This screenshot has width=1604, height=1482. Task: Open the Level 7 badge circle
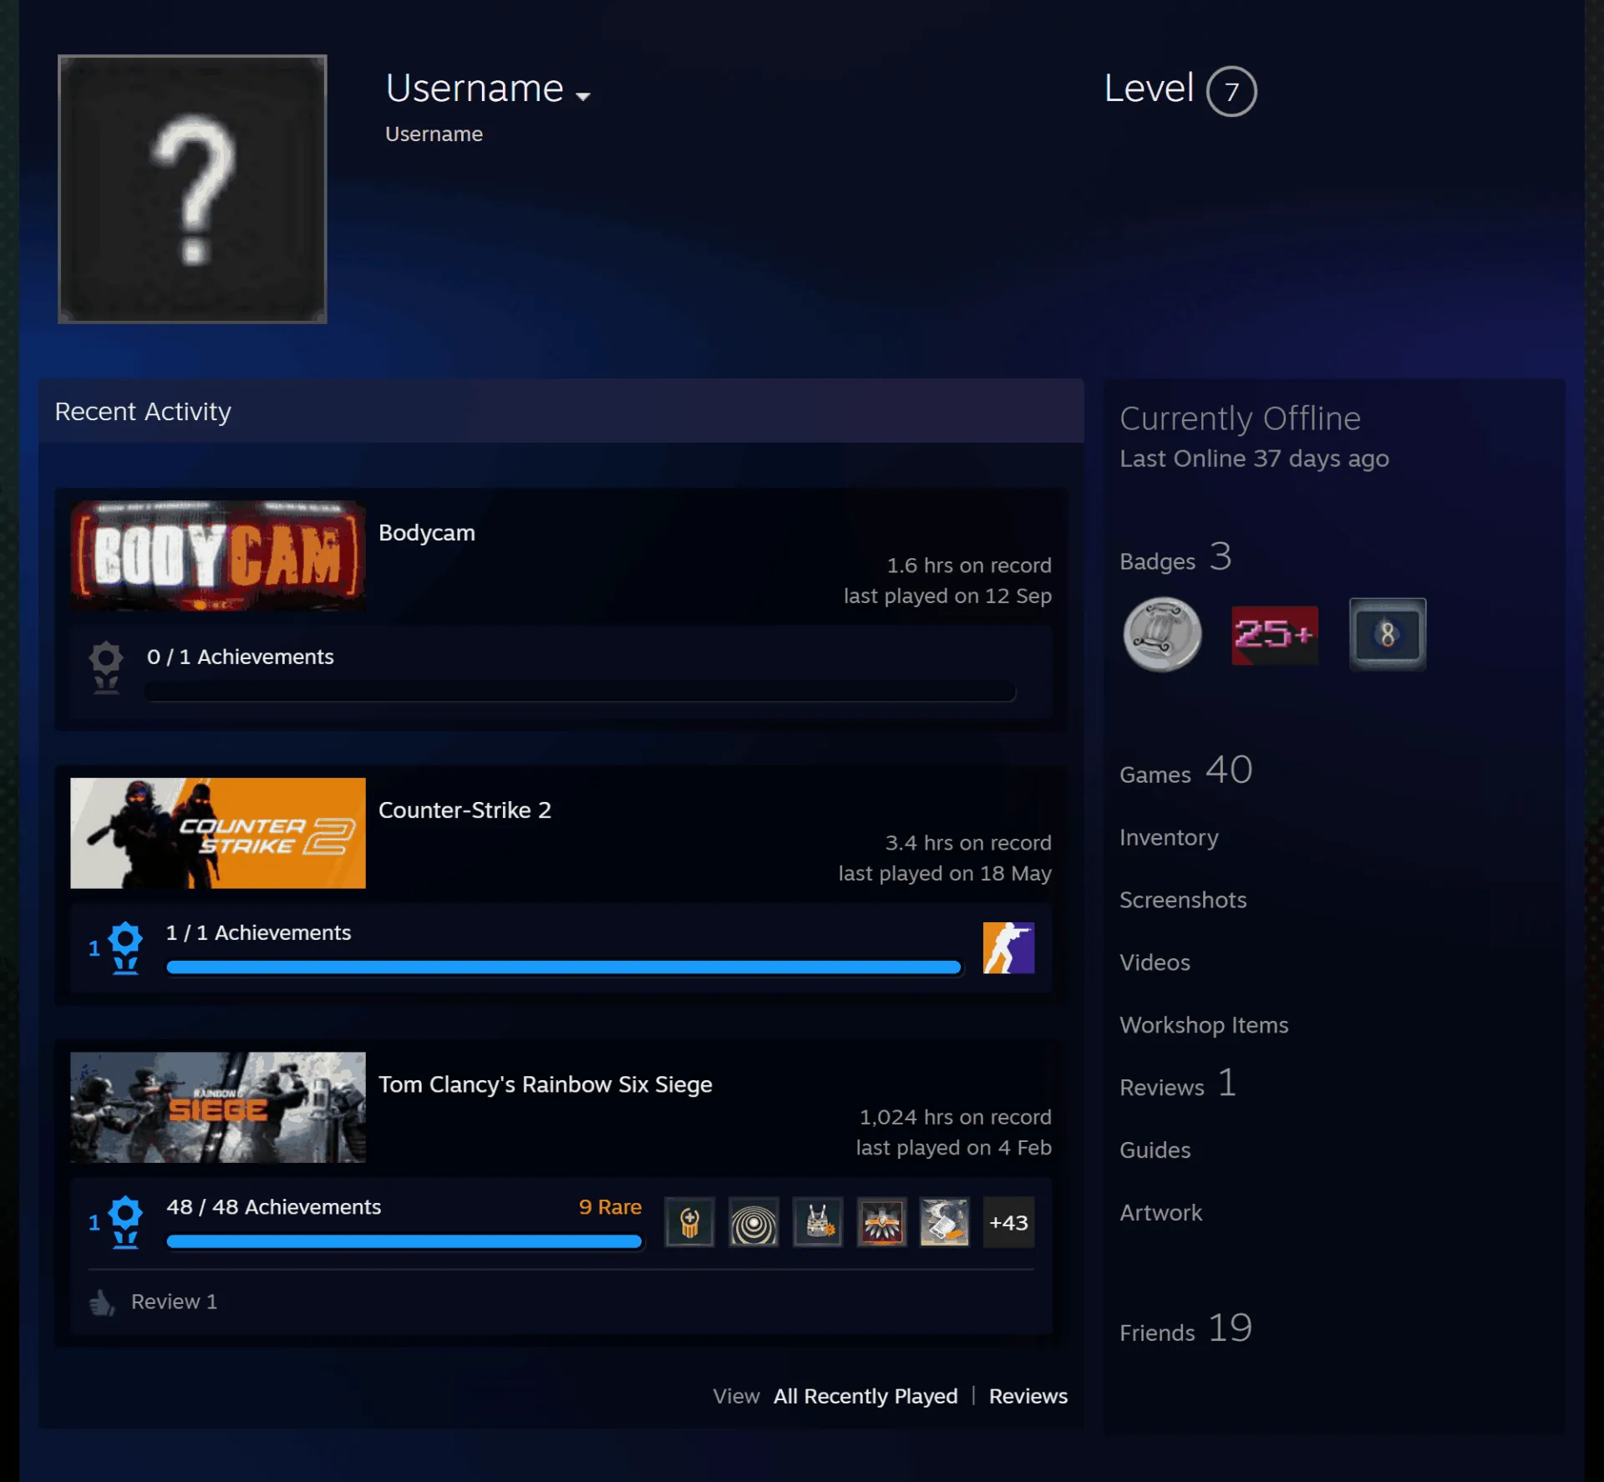(x=1231, y=91)
